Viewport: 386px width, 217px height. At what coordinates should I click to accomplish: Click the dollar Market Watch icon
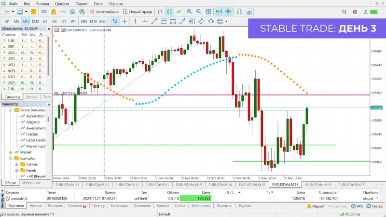(33, 12)
